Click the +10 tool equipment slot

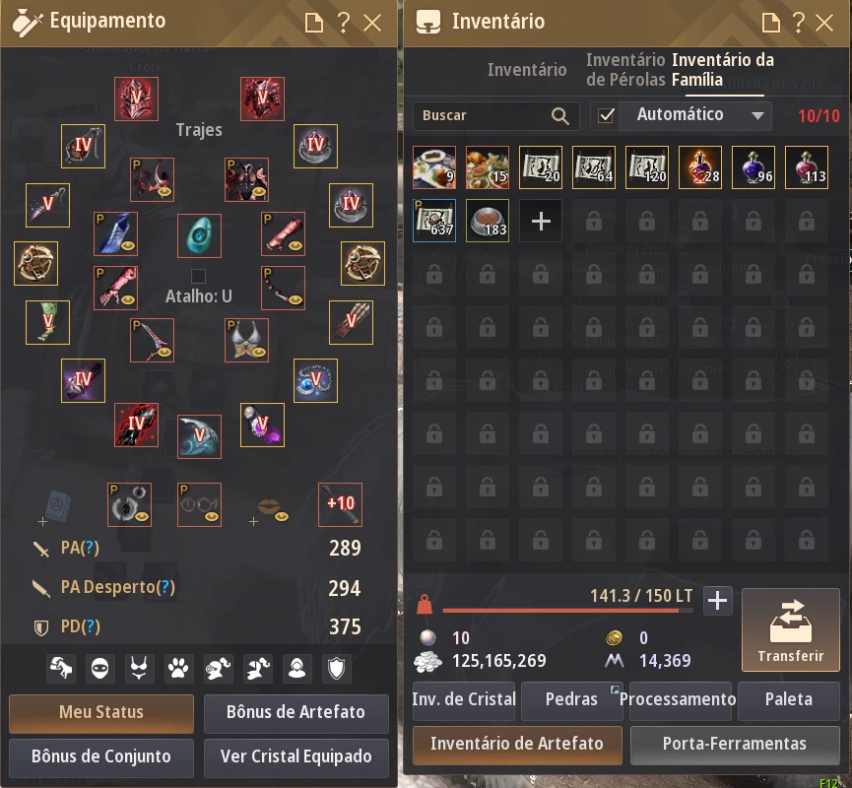click(340, 504)
